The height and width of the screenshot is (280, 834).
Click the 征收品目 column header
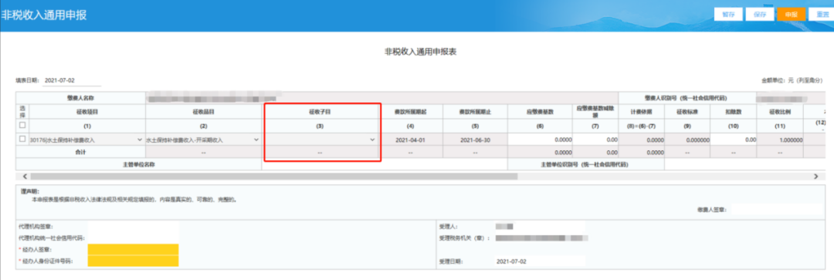point(202,112)
